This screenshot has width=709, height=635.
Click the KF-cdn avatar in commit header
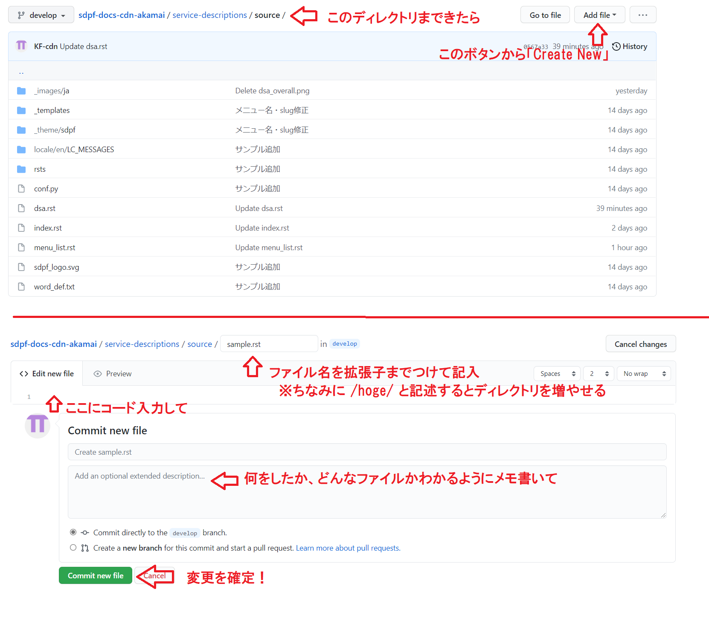coord(21,46)
